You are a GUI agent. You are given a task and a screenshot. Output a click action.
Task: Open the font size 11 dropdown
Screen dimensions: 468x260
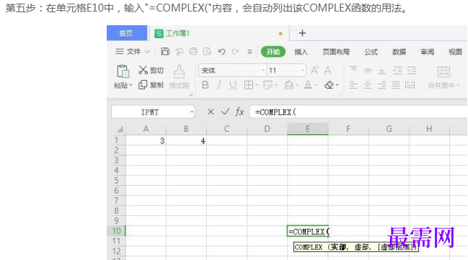pos(303,71)
